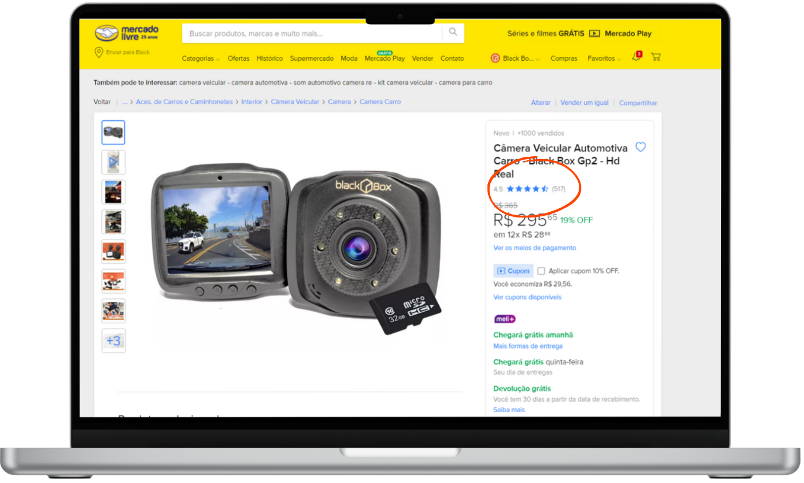Click the Saiba mais link

(509, 410)
